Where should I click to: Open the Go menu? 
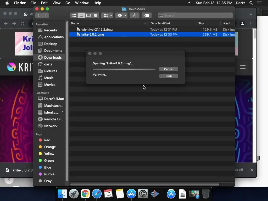68,3
